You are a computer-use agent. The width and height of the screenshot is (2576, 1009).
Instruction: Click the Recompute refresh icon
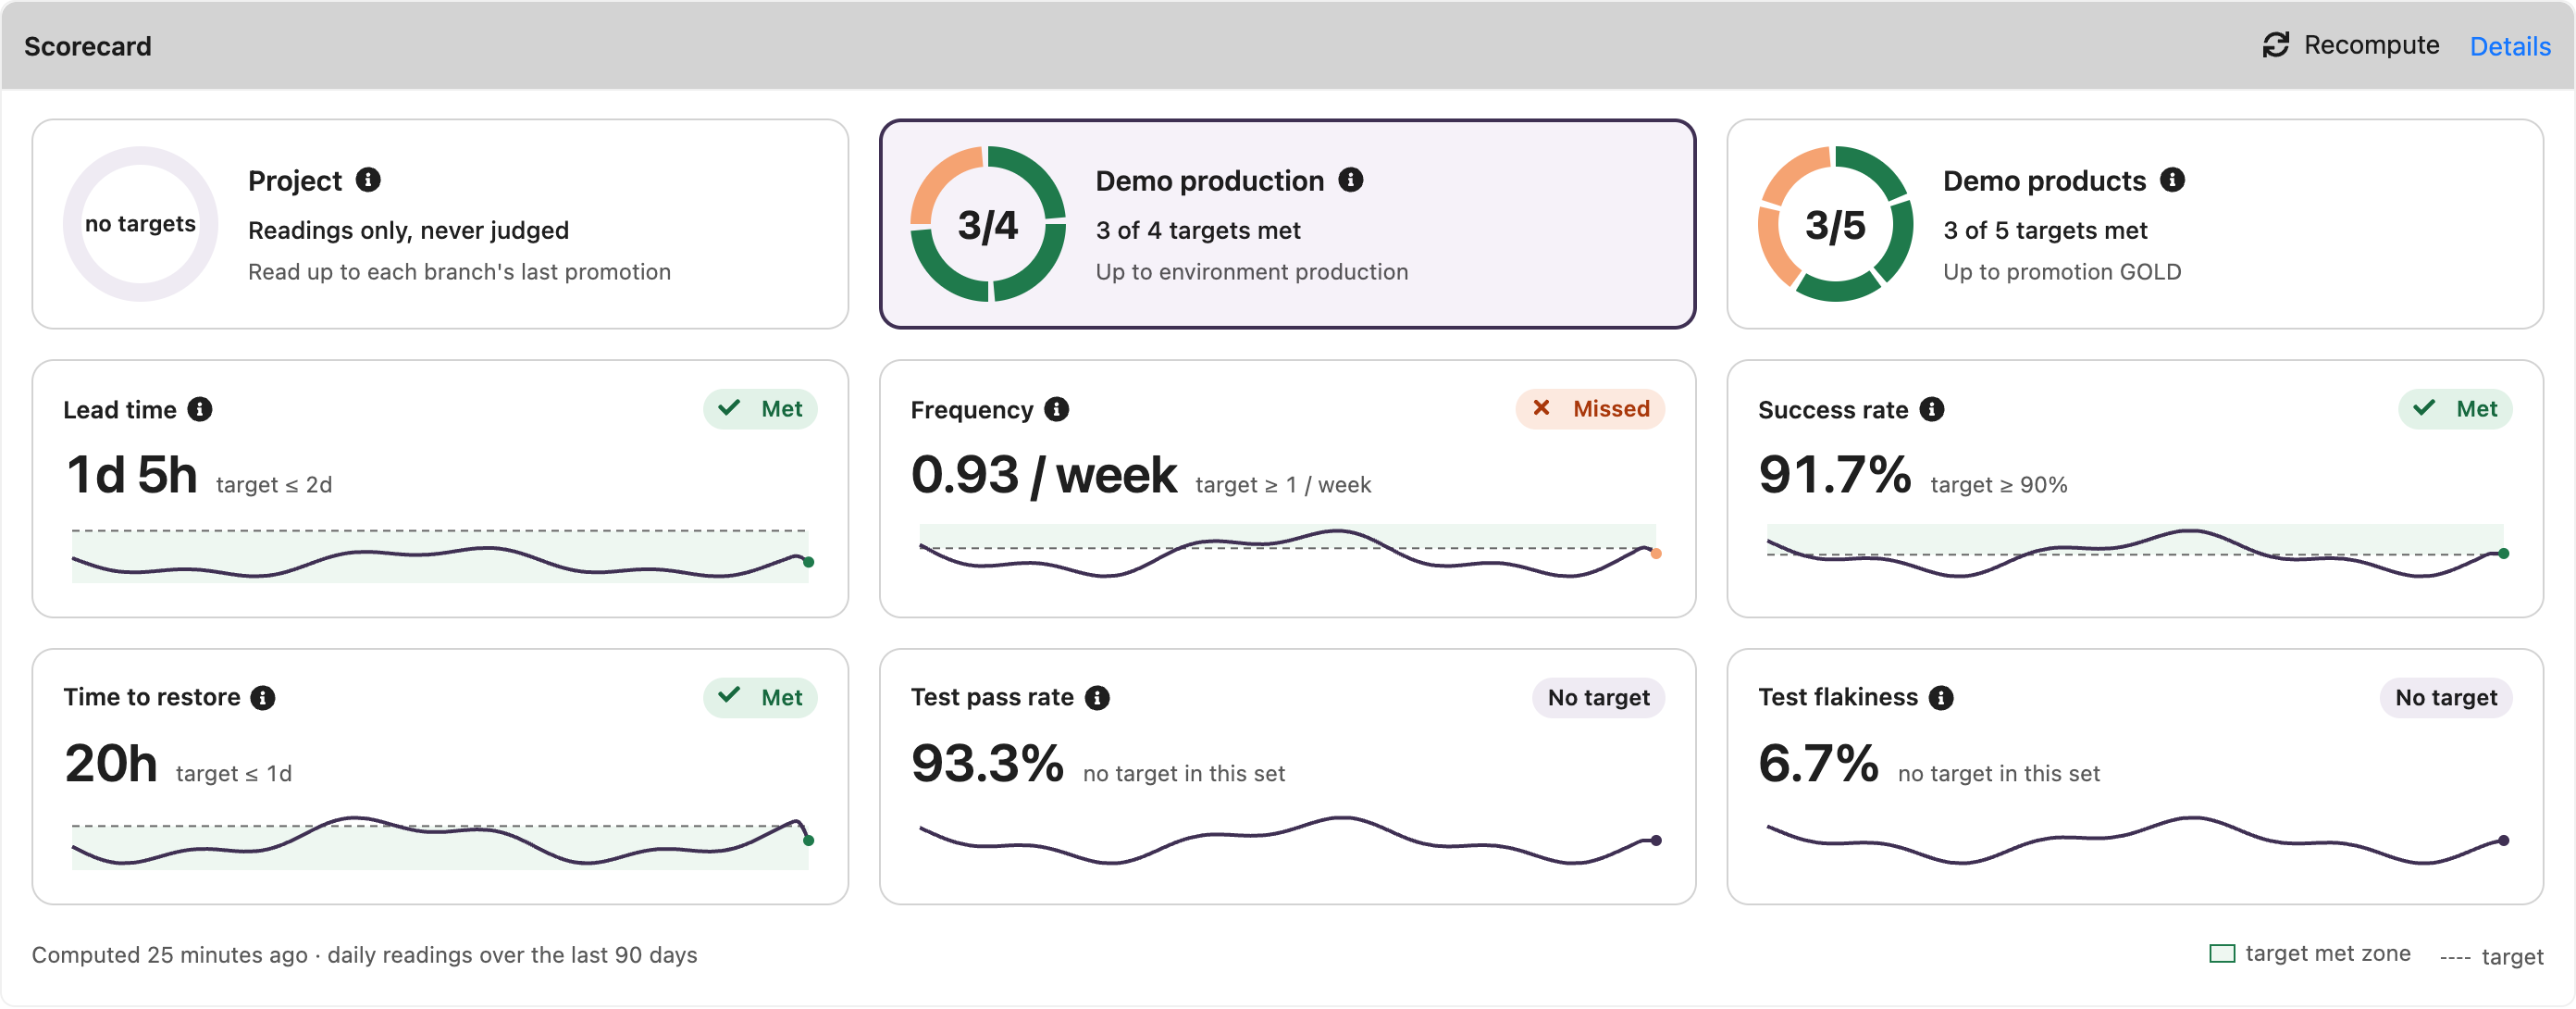[2275, 45]
